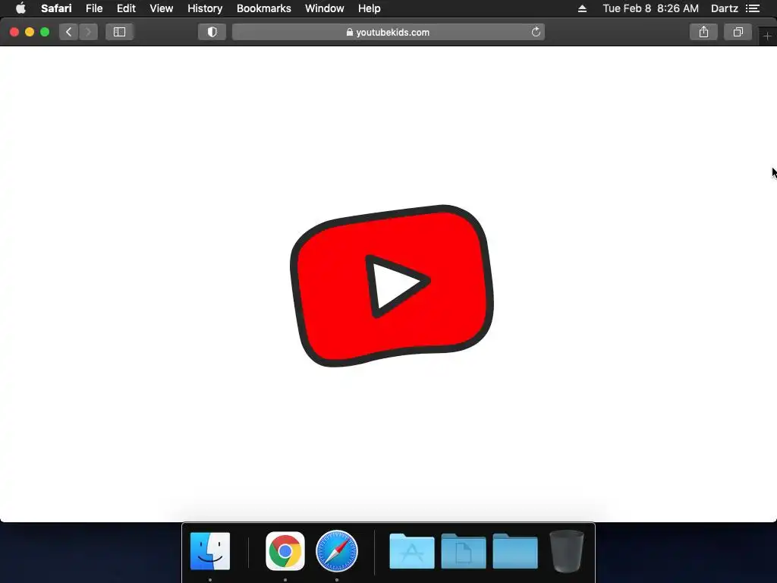Open the File menu
777x583 pixels.
click(93, 8)
